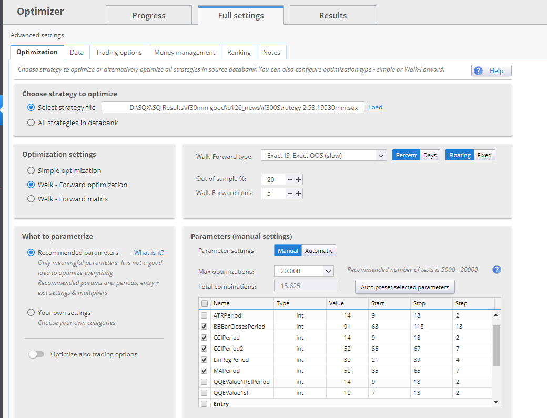Check the Entry group checkbox
547x418 pixels.
pos(204,404)
